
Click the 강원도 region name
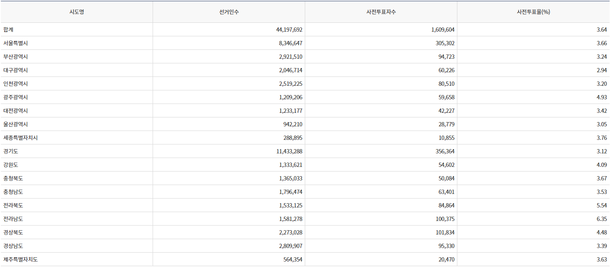[x=11, y=165]
